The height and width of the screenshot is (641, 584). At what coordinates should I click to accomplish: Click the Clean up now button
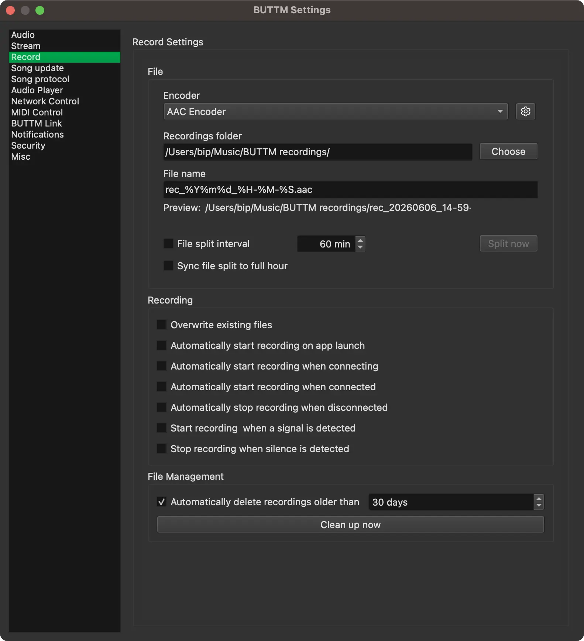click(350, 524)
